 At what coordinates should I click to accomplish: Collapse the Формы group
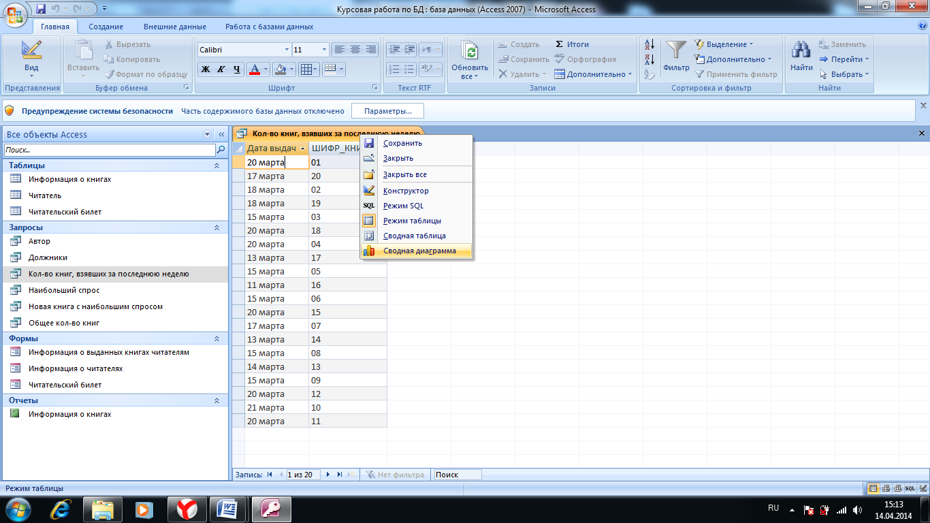point(217,338)
